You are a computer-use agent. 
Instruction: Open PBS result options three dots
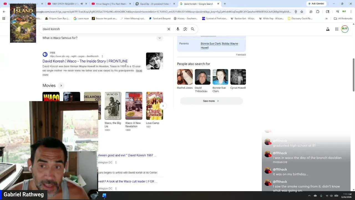point(102,56)
